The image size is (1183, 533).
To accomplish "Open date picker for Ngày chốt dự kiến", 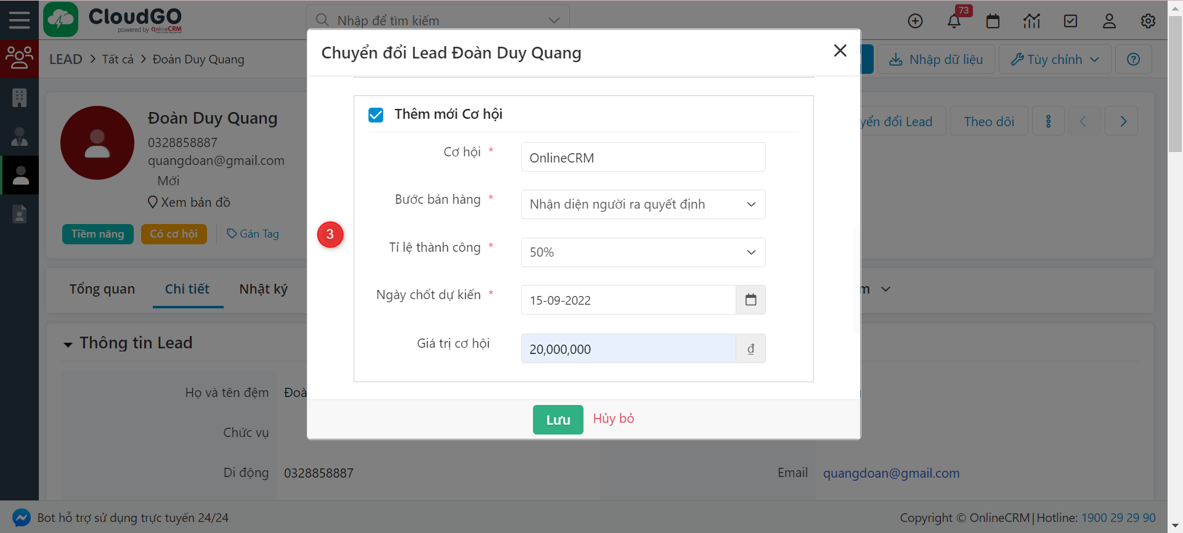I will click(750, 300).
